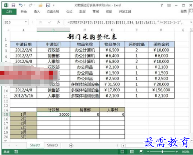
Task: Expand the Name Box dropdown
Action: click(26, 22)
